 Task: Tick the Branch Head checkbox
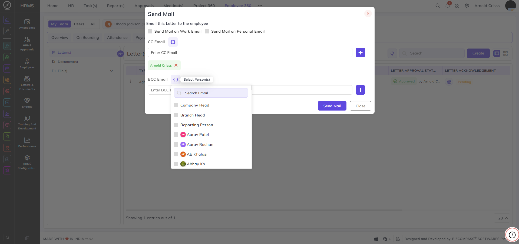(176, 115)
